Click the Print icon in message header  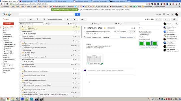coord(132,28)
